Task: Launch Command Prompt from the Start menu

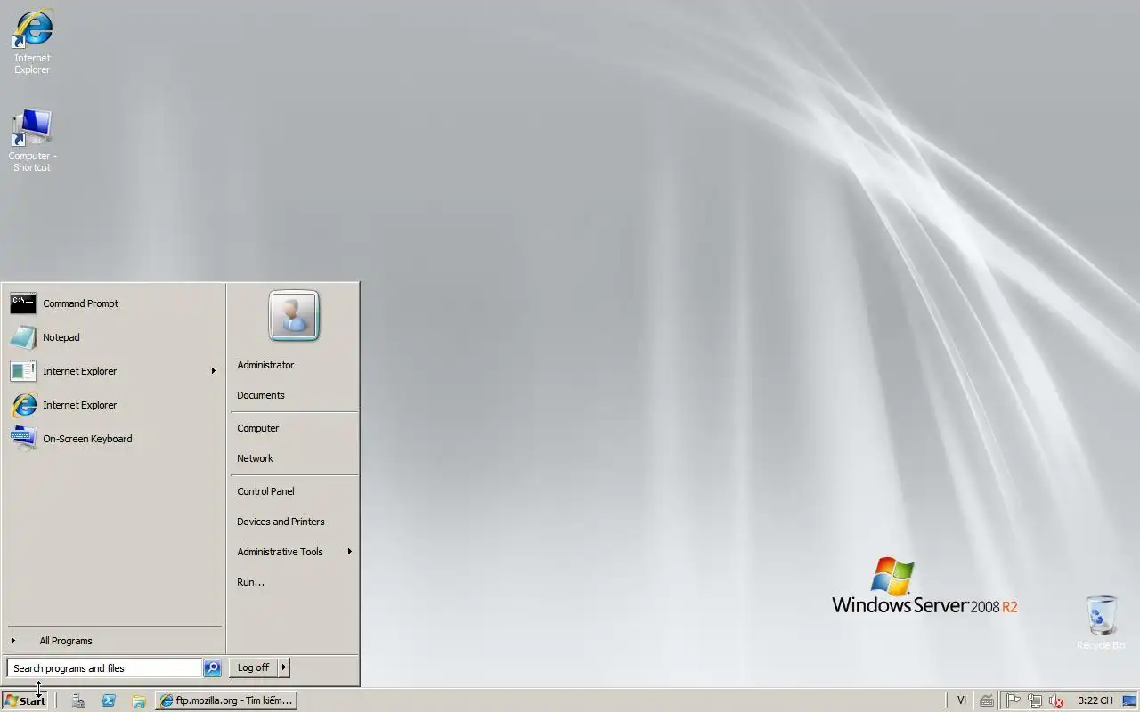Action: pos(114,303)
